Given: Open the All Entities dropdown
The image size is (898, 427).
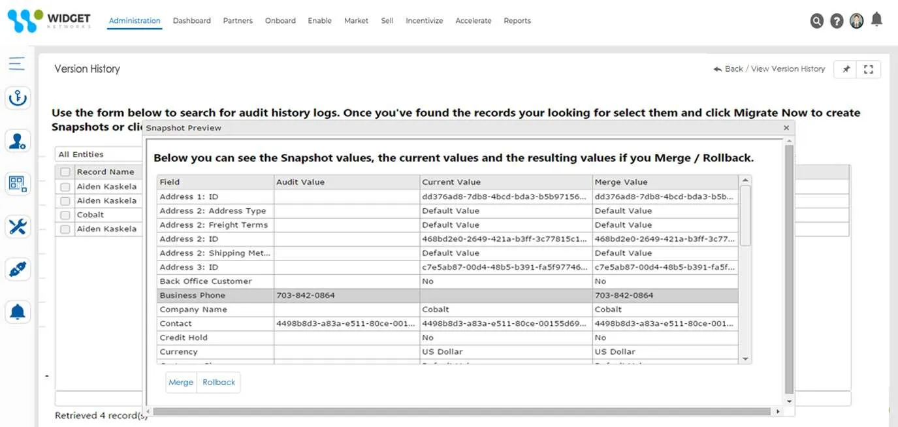Looking at the screenshot, I should pyautogui.click(x=98, y=155).
